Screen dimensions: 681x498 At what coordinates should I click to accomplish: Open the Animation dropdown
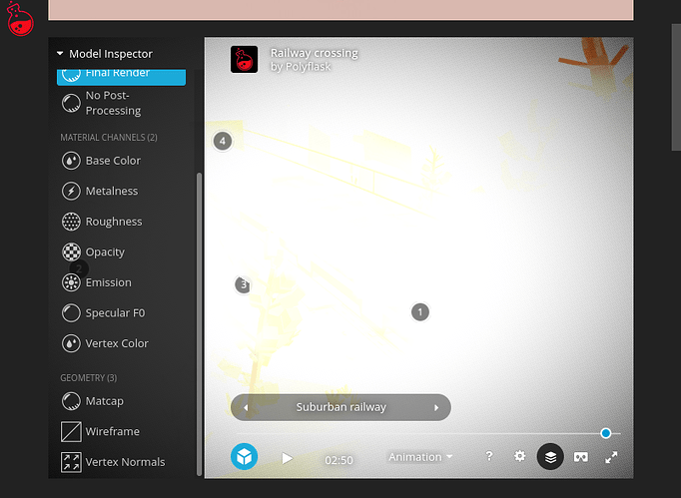[x=420, y=457]
